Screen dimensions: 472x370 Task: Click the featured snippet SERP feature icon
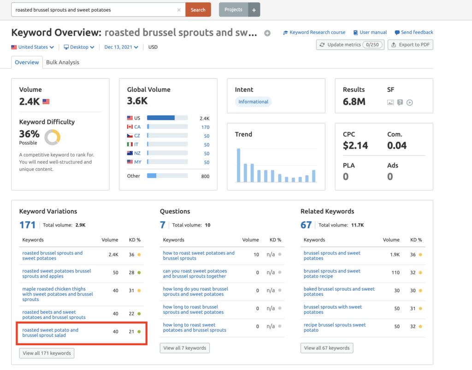400,103
